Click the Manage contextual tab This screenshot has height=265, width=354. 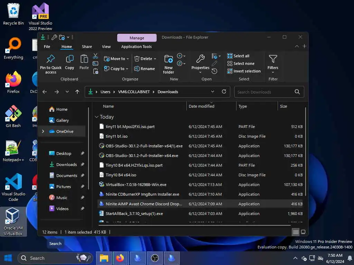(137, 38)
